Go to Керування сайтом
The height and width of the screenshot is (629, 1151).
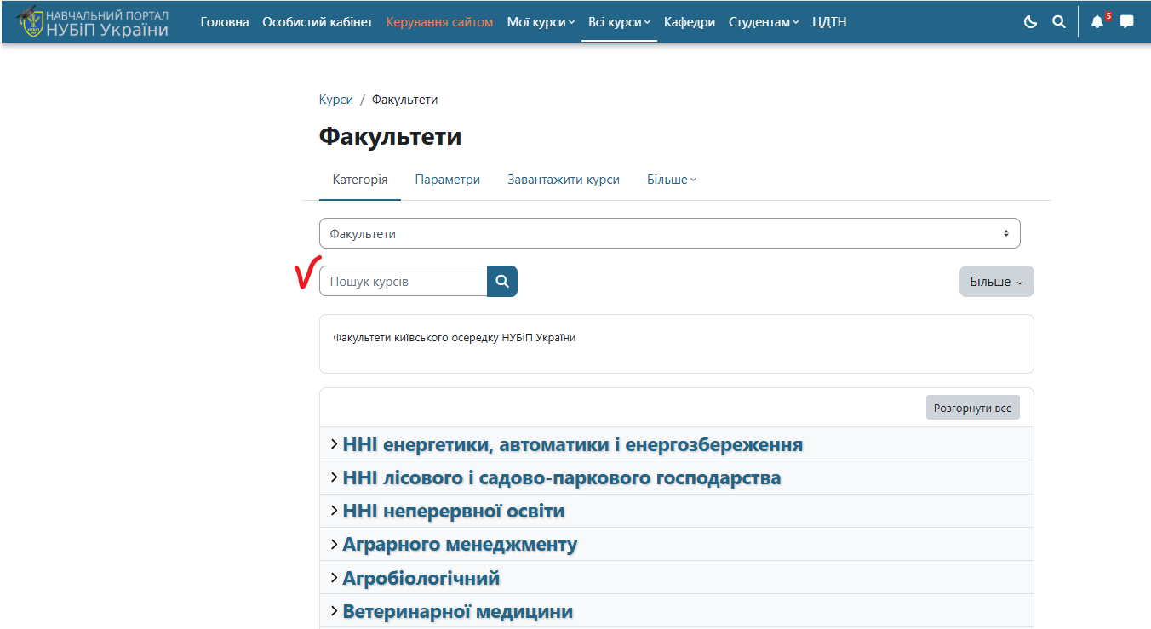click(439, 22)
